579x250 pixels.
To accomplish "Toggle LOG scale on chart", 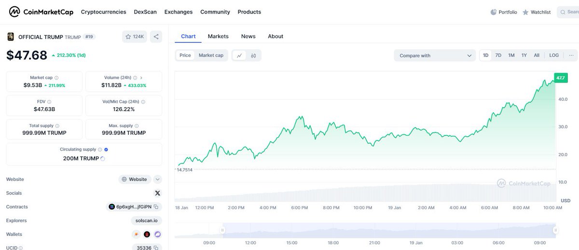I will 554,56.
